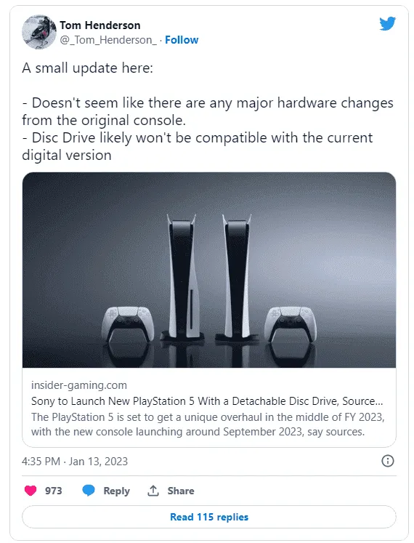
Task: Like the tweet with heart icon
Action: pyautogui.click(x=31, y=491)
